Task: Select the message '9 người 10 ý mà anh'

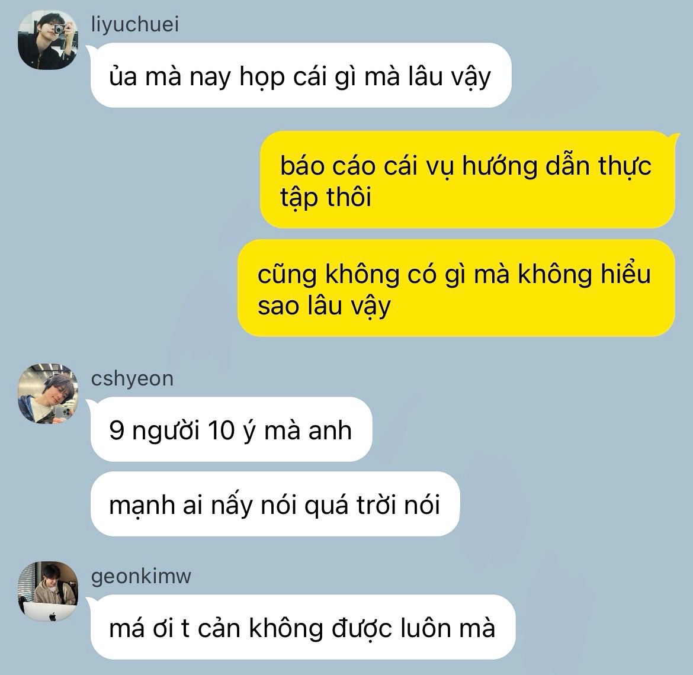Action: 231,429
